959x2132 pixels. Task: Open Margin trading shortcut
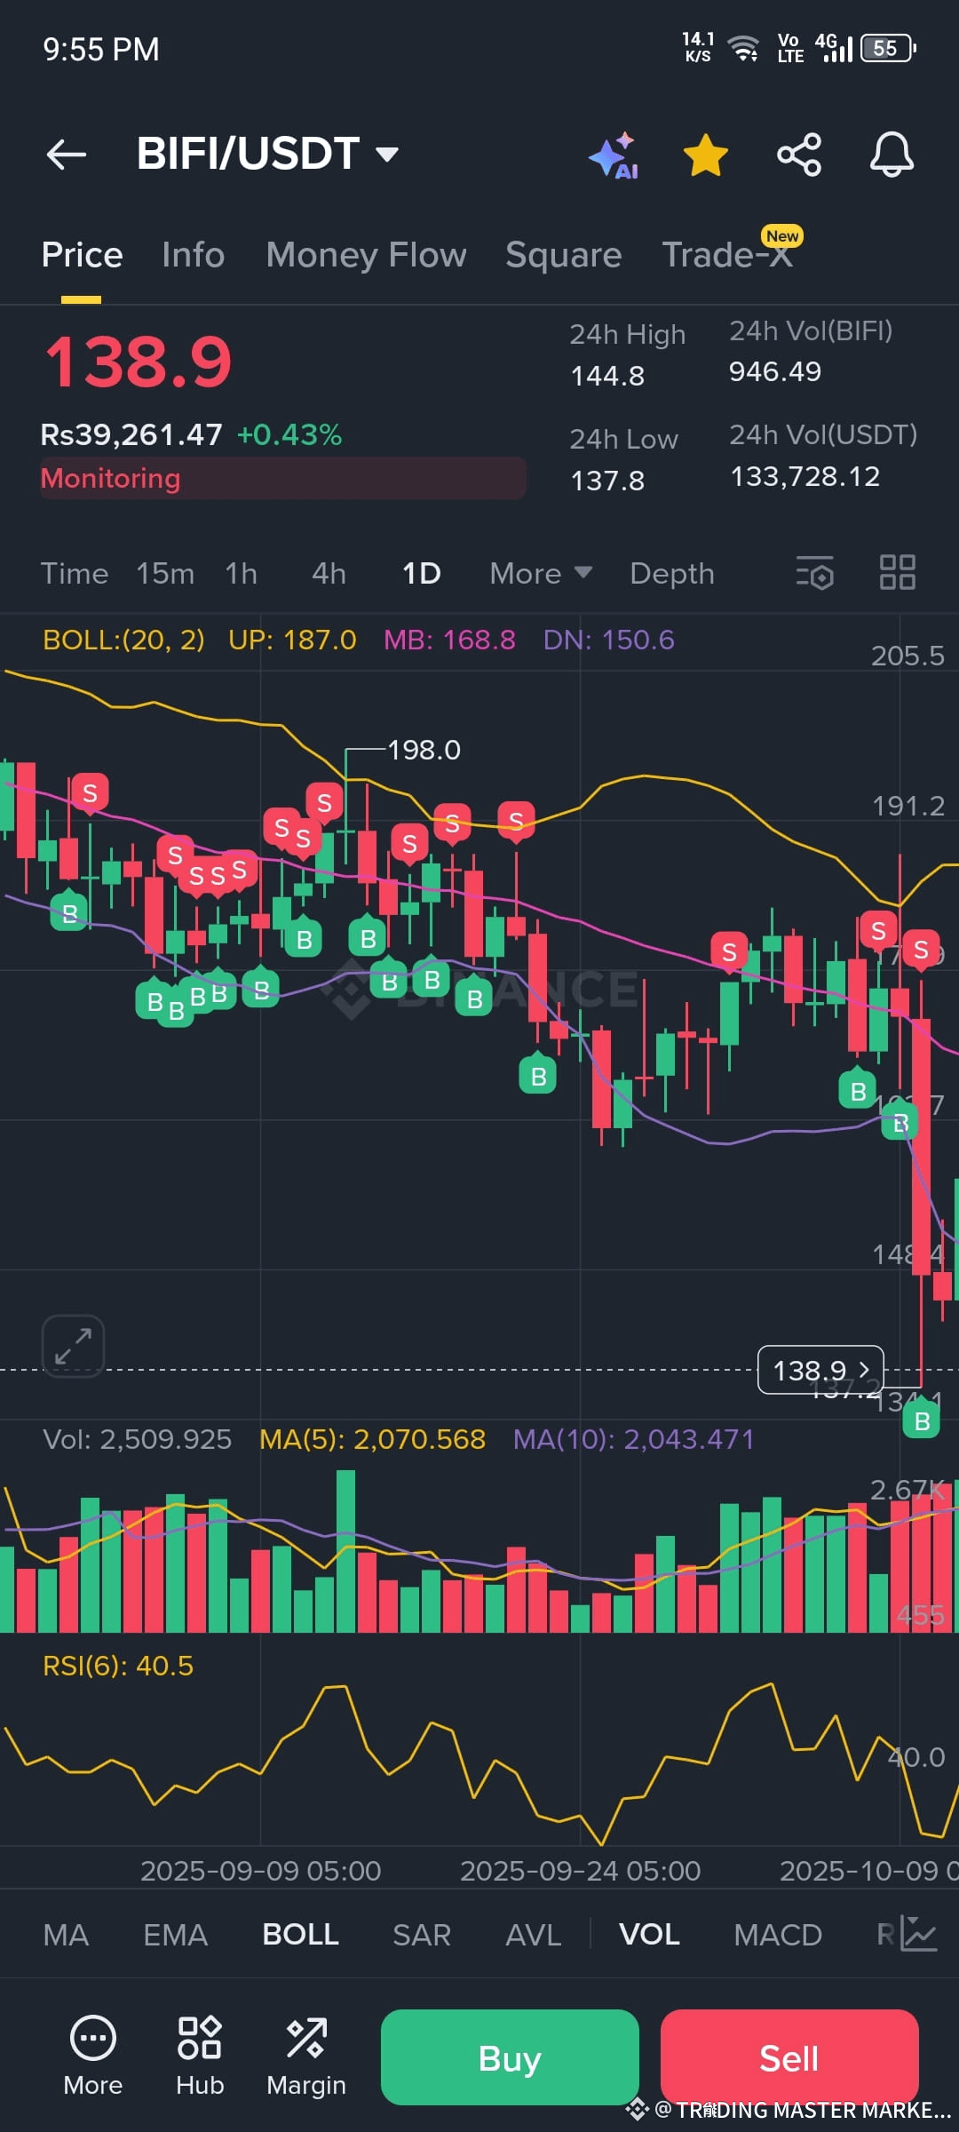306,2056
